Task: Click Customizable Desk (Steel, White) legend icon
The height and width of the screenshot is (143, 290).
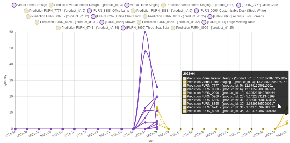Action: (196, 11)
